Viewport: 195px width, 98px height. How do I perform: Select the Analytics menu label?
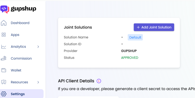coord(18,47)
